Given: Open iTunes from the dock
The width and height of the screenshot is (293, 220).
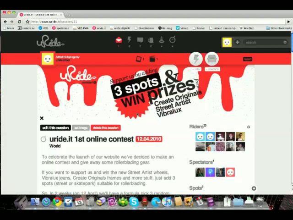Looking at the screenshot, I should pyautogui.click(x=167, y=202).
